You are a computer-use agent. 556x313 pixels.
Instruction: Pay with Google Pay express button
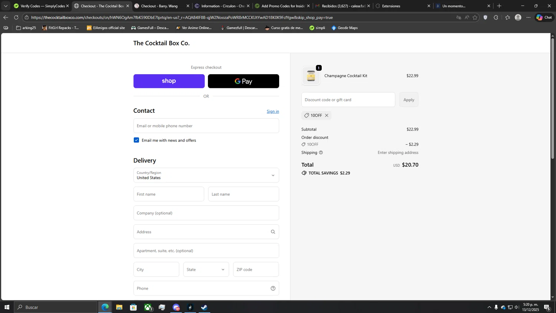point(244,81)
